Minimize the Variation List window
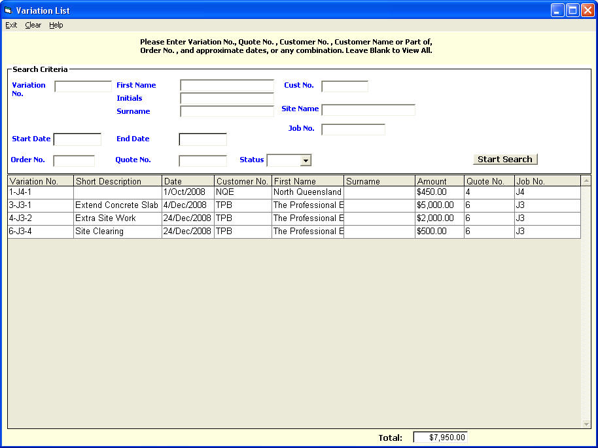 tap(557, 10)
